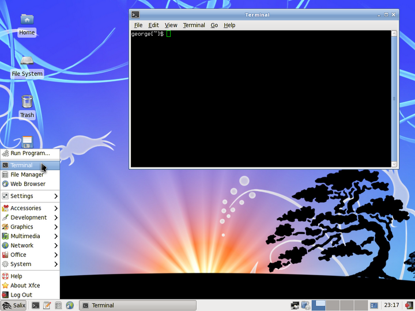This screenshot has width=415, height=311.
Task: Expand the Multimedia submenu
Action: click(x=30, y=236)
